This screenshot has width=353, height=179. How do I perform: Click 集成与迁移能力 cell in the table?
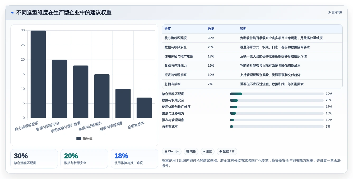(x=176, y=66)
